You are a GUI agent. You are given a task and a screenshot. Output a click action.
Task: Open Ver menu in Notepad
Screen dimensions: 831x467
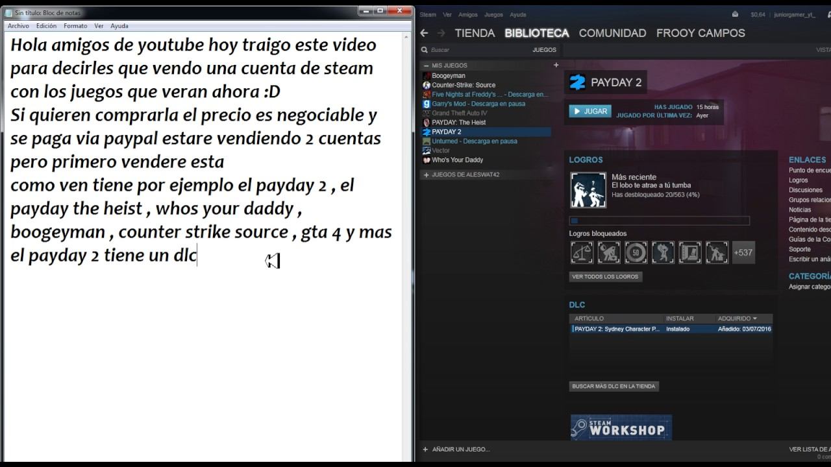99,26
